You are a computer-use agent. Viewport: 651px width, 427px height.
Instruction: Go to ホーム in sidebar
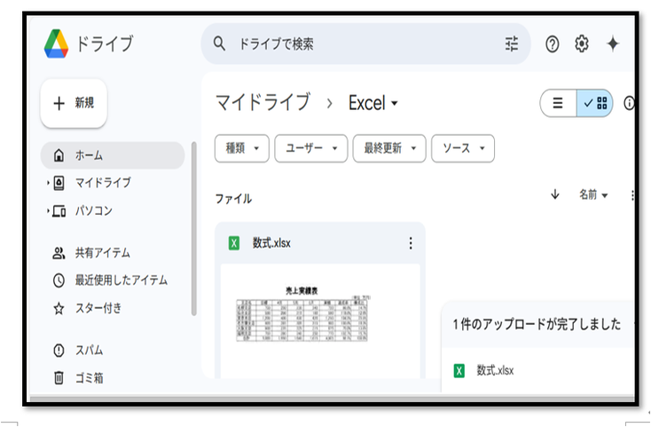pos(113,155)
